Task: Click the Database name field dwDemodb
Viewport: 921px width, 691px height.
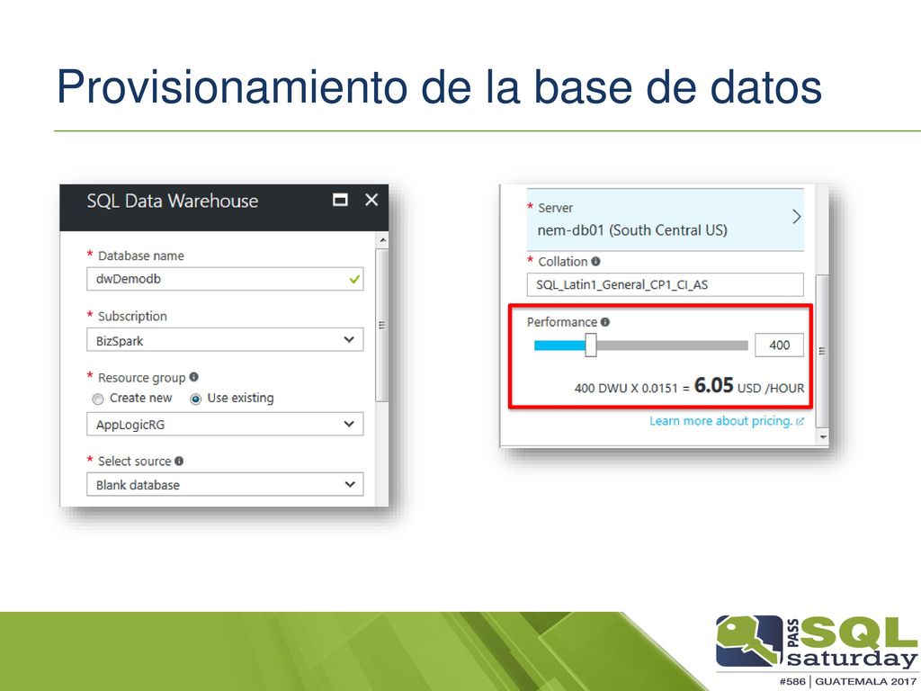Action: click(225, 279)
